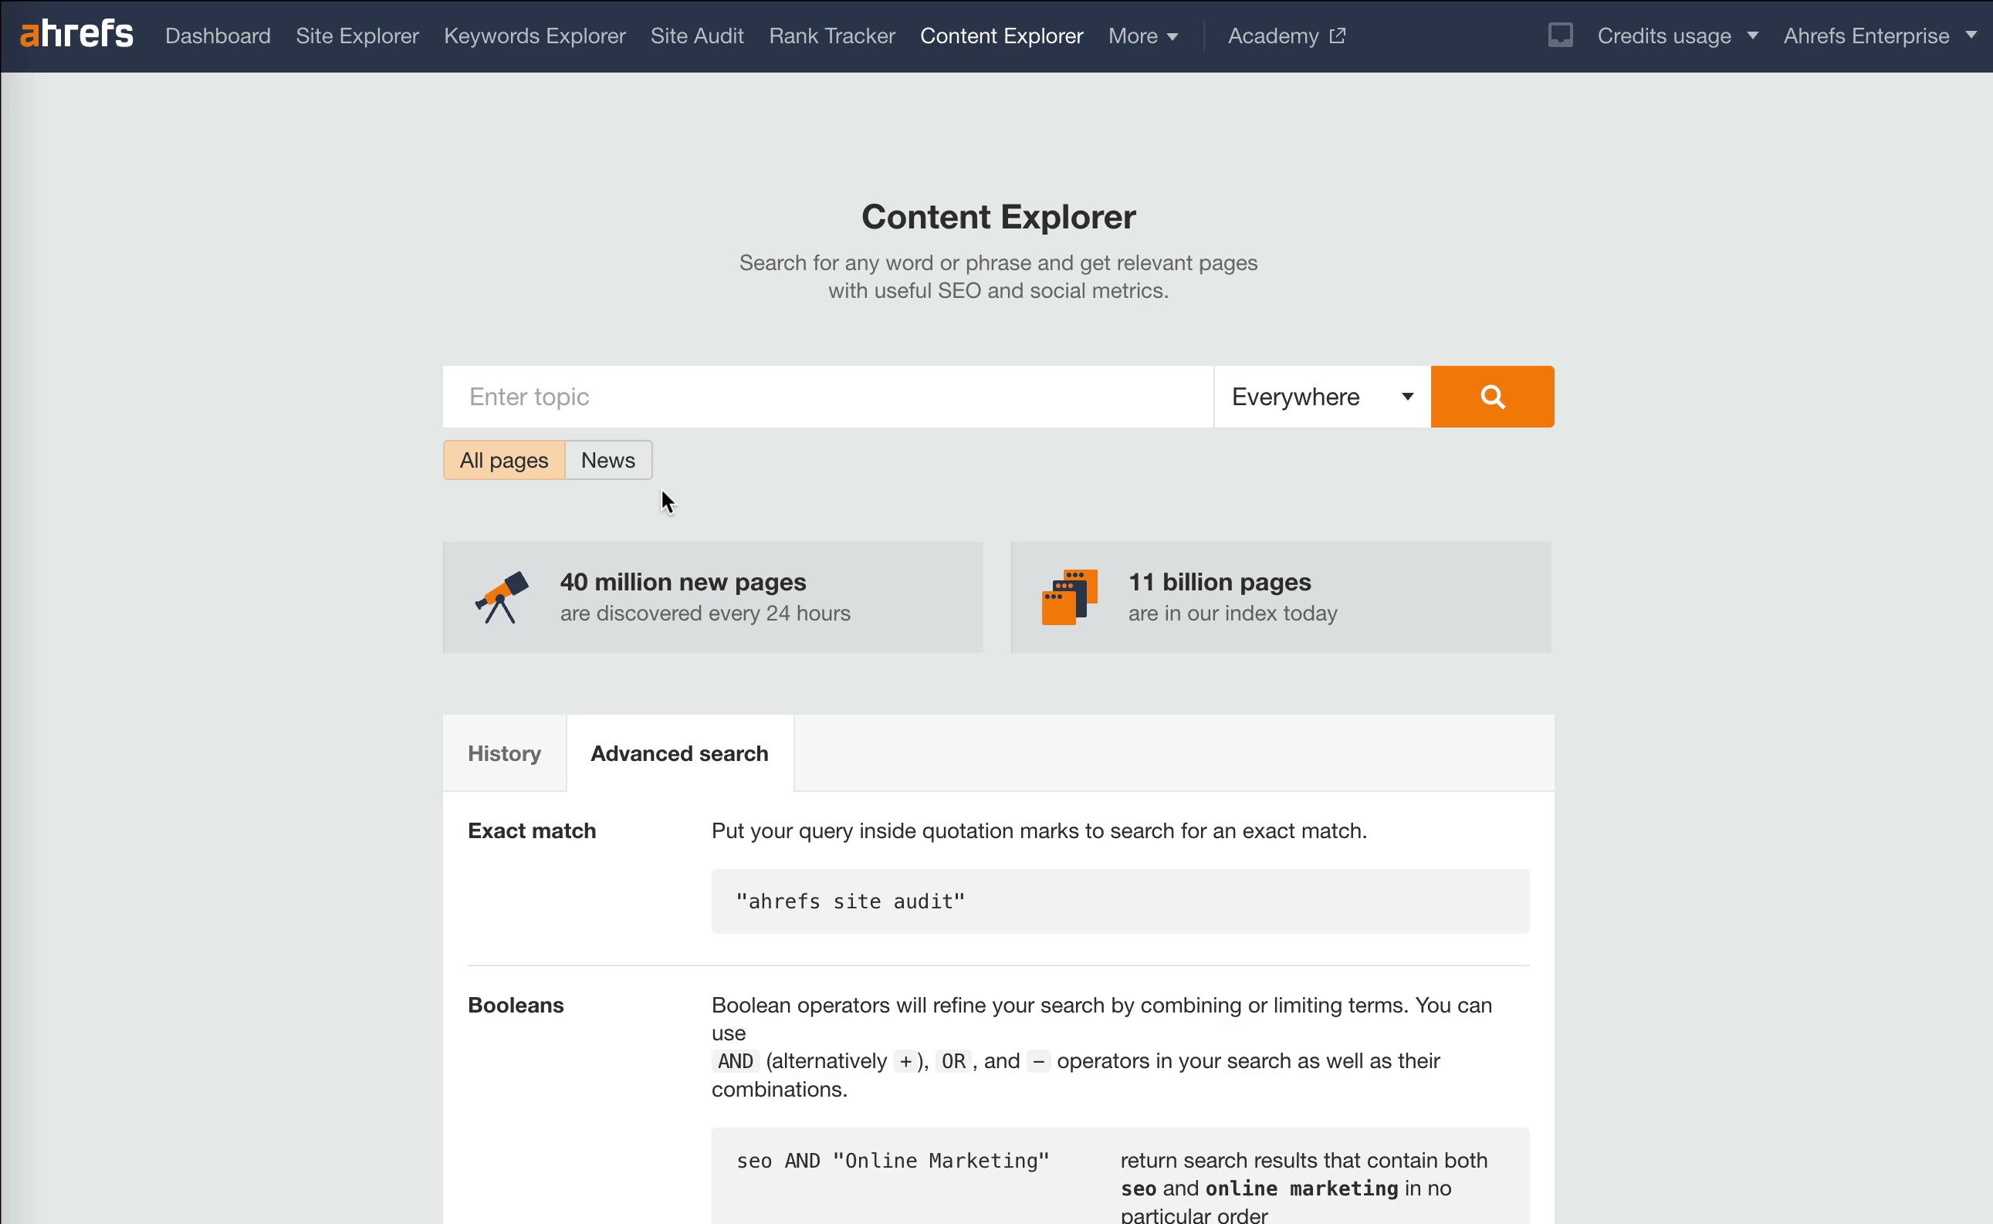This screenshot has width=1993, height=1224.
Task: Open the Everywhere search scope dropdown
Action: coord(1322,397)
